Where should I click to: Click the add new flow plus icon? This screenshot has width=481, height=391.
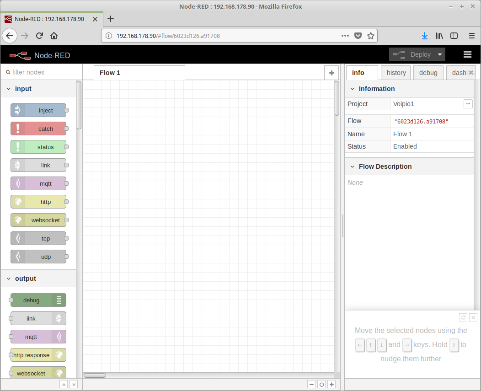coord(332,73)
